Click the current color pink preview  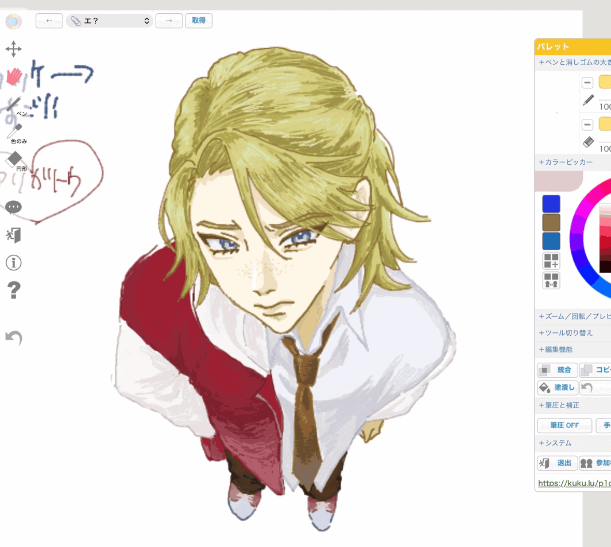pyautogui.click(x=559, y=181)
